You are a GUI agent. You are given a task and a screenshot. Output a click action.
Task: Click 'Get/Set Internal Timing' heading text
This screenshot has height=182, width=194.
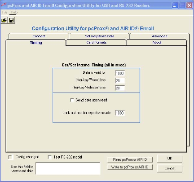point(94,65)
